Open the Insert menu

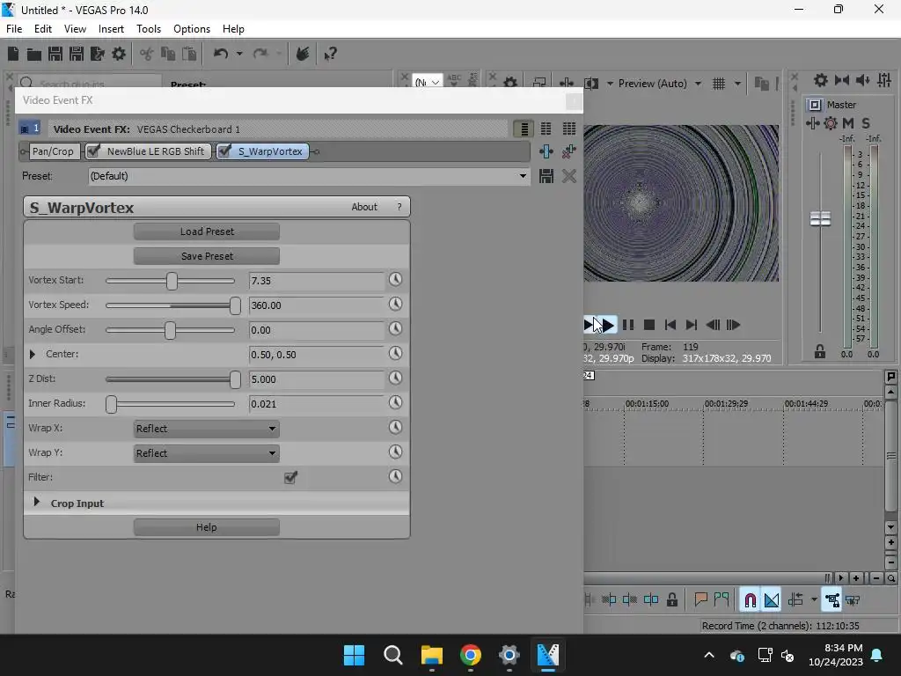click(111, 29)
